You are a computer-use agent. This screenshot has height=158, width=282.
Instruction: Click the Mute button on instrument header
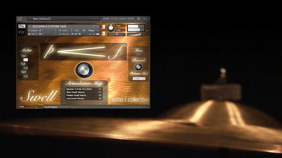point(104,33)
